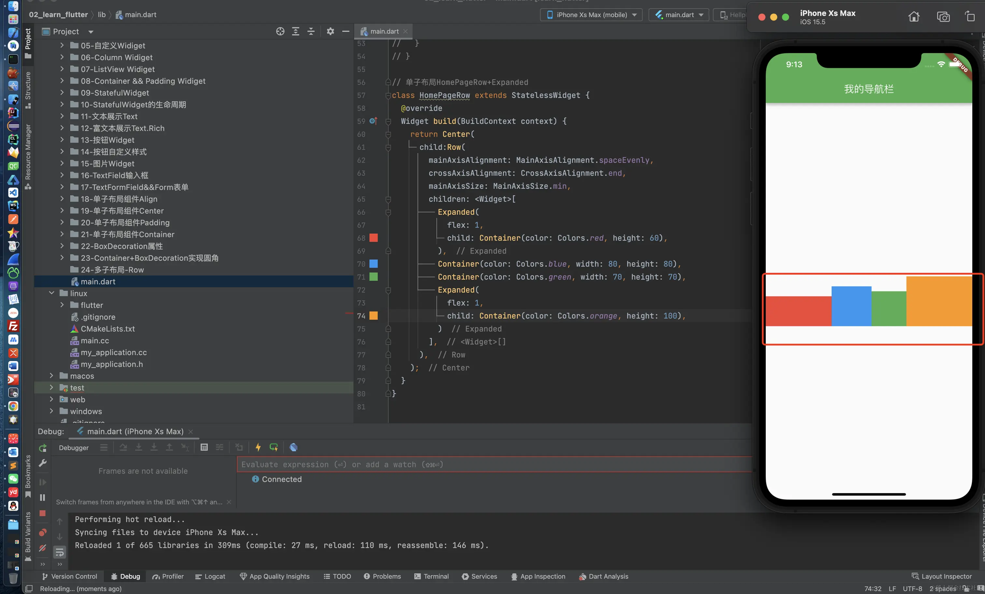Click blue color swatch on line 70

[374, 264]
